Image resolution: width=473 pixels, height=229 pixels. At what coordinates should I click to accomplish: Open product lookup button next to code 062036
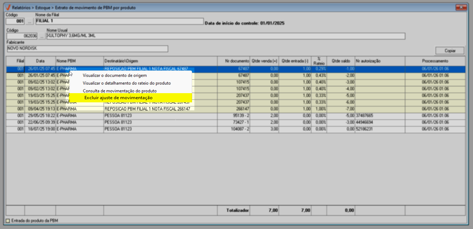(42, 36)
